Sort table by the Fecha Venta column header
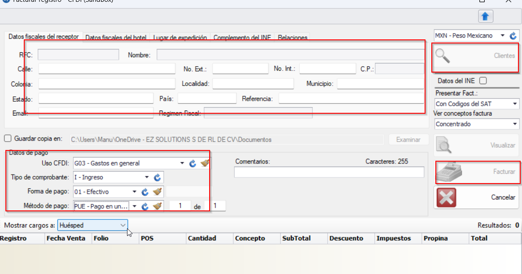 pos(66,239)
